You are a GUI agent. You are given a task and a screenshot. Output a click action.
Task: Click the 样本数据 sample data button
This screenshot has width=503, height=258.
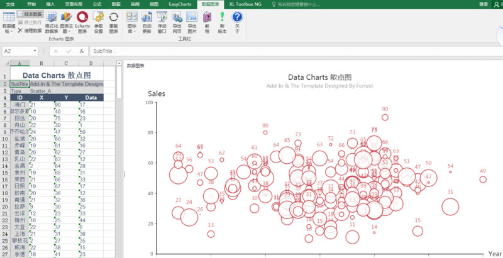click(x=30, y=14)
